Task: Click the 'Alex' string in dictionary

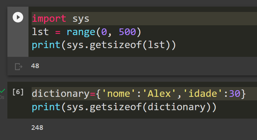Action: (159, 94)
